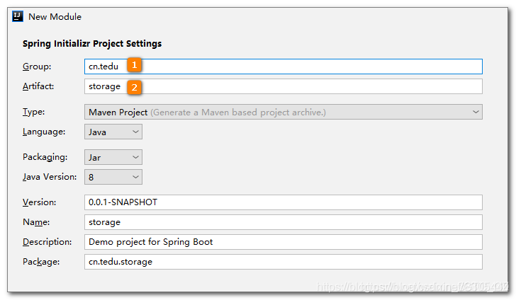Click the IntelliJ IDEA icon in title bar
Screen dimensions: 516x300
tap(18, 16)
